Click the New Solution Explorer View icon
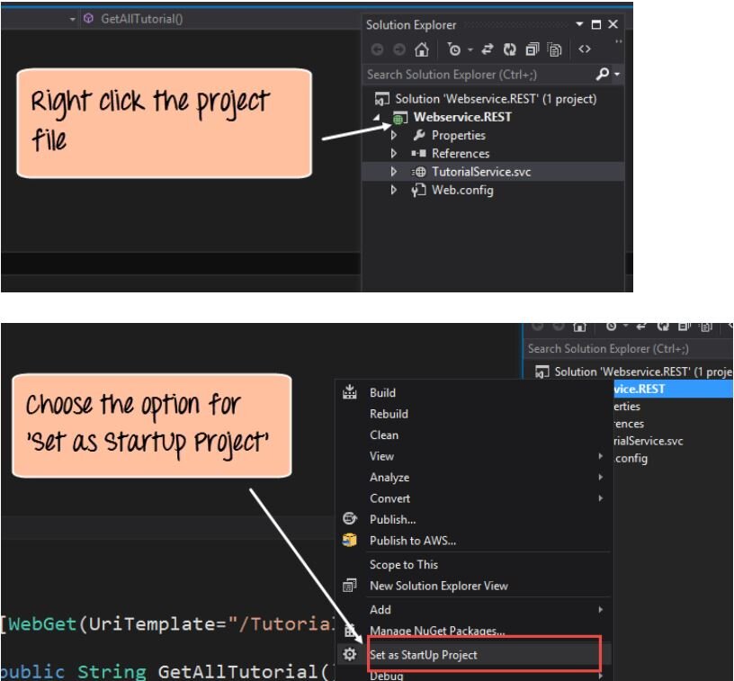The width and height of the screenshot is (734, 681). pos(350,585)
